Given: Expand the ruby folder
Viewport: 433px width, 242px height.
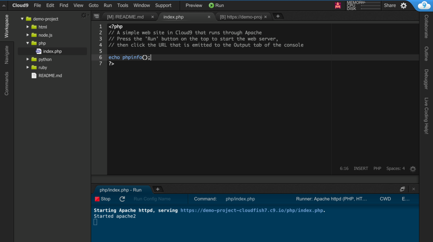Looking at the screenshot, I should [27, 67].
